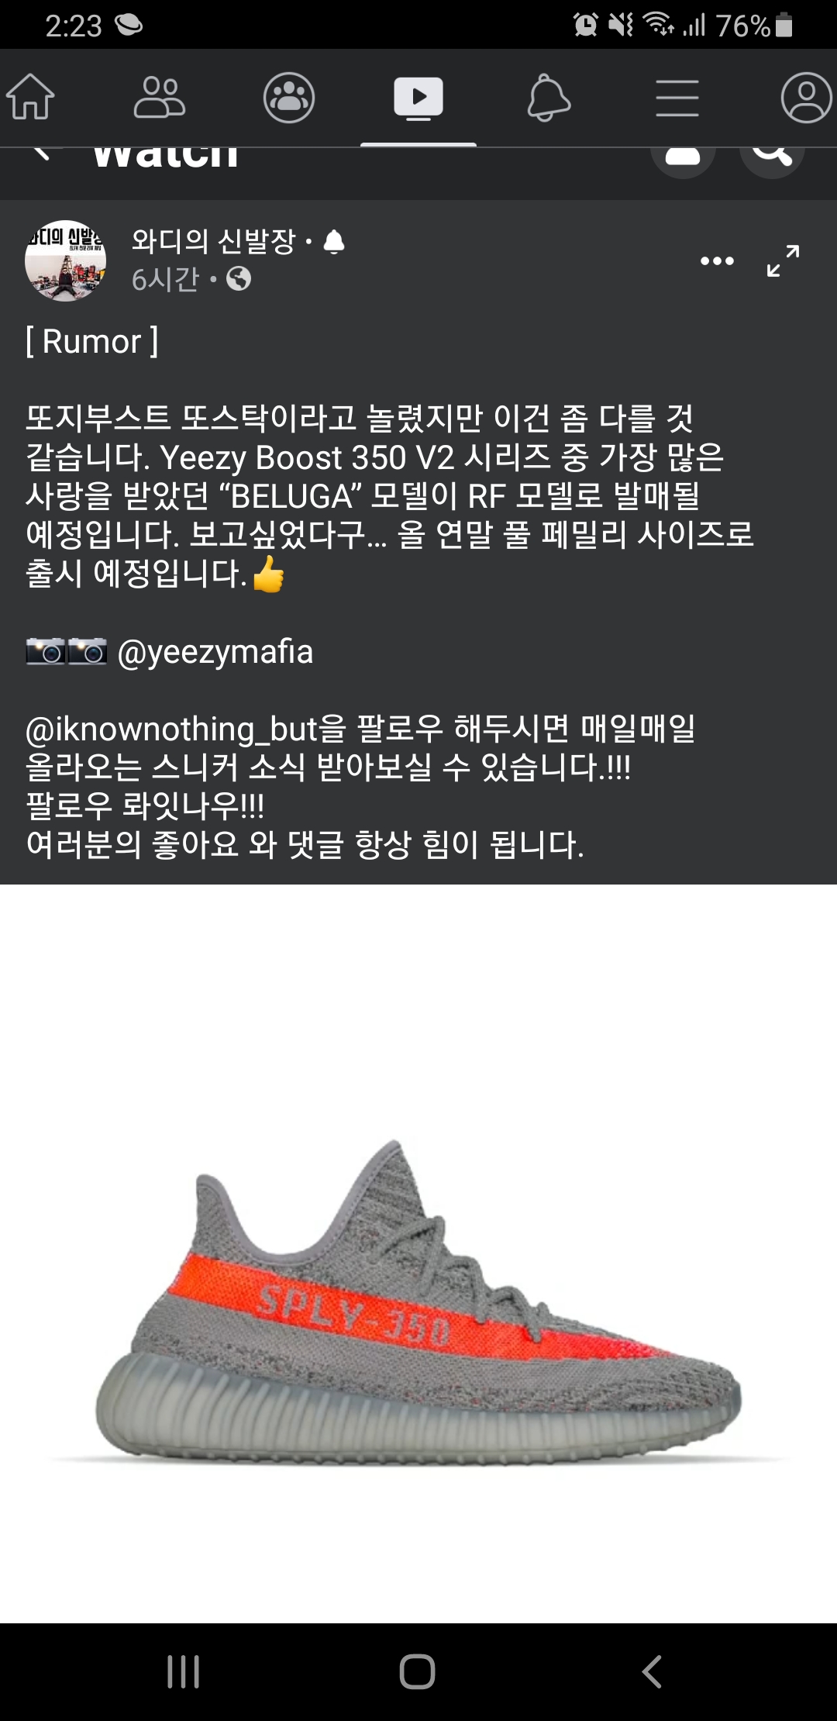The image size is (837, 1721).
Task: Open the Friends icon
Action: click(x=160, y=97)
